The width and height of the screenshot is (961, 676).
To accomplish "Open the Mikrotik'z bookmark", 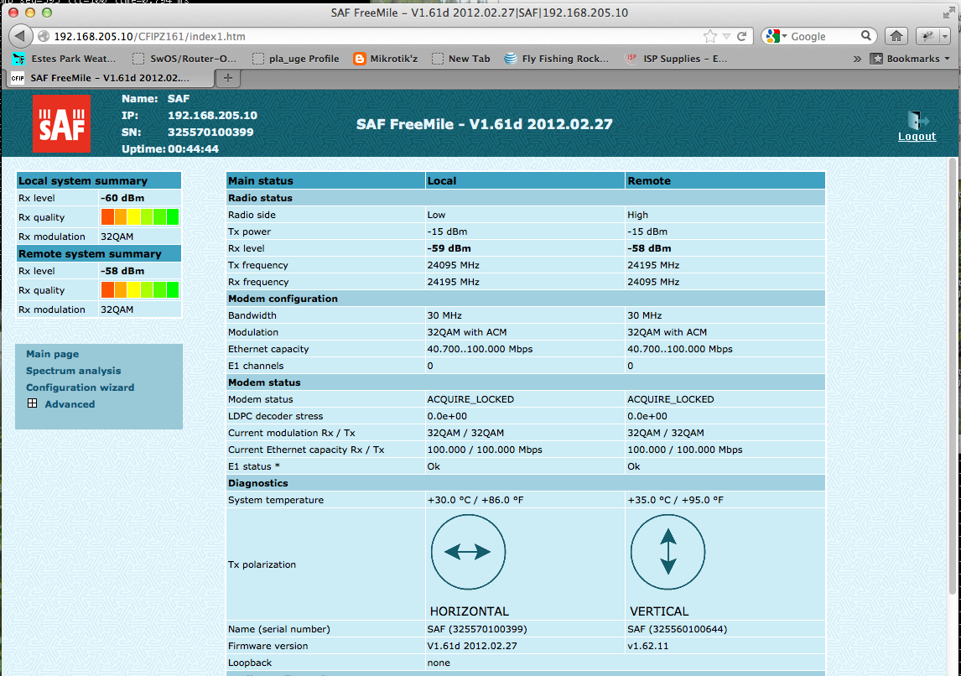I will (386, 59).
